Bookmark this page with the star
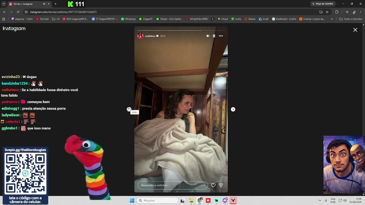 (327, 12)
